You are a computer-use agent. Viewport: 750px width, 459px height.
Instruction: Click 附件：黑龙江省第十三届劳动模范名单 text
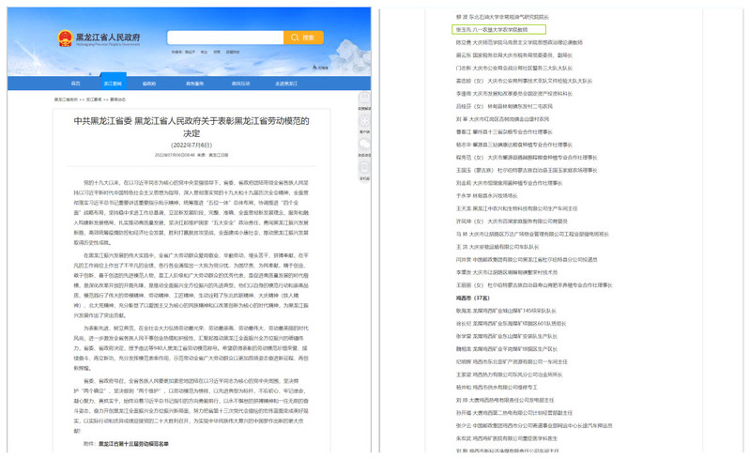pos(126,444)
